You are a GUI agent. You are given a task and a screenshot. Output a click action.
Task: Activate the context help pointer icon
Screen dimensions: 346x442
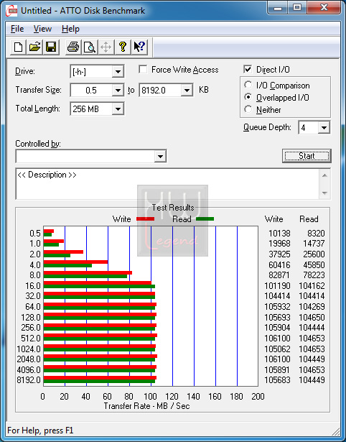pos(139,47)
